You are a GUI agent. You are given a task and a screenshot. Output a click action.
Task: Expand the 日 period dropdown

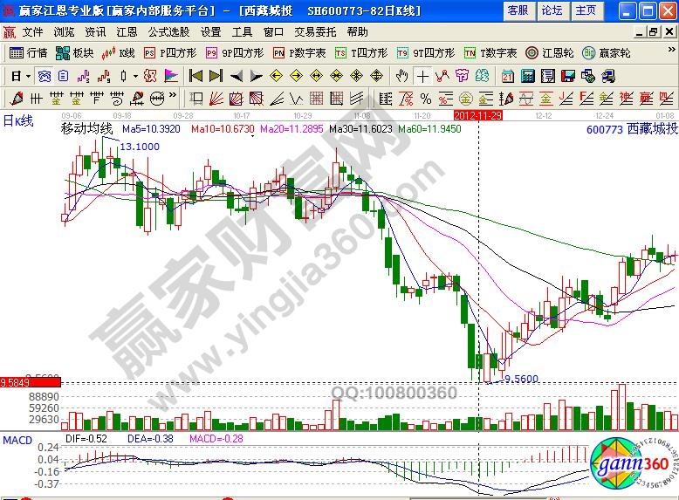(21, 76)
